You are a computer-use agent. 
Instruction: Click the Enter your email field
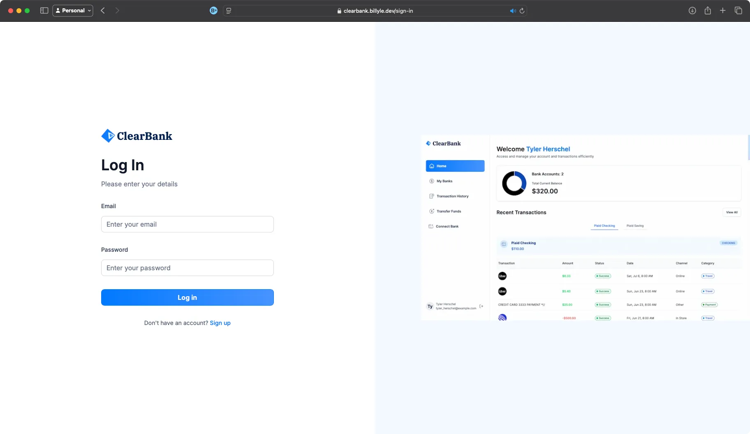187,224
